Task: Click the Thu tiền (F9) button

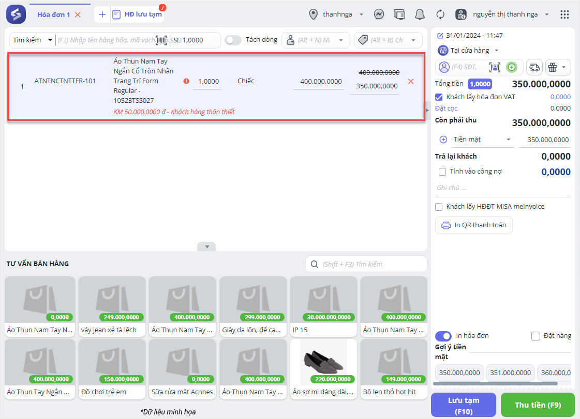Action: [x=538, y=405]
